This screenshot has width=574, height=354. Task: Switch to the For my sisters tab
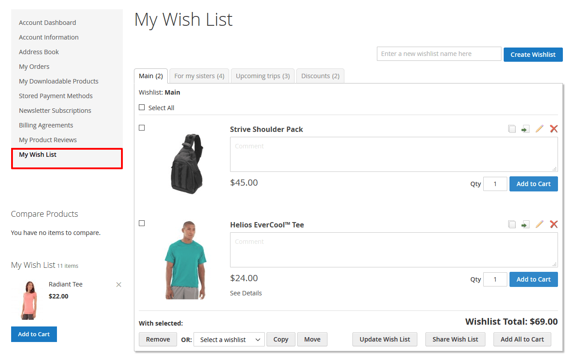pyautogui.click(x=199, y=76)
